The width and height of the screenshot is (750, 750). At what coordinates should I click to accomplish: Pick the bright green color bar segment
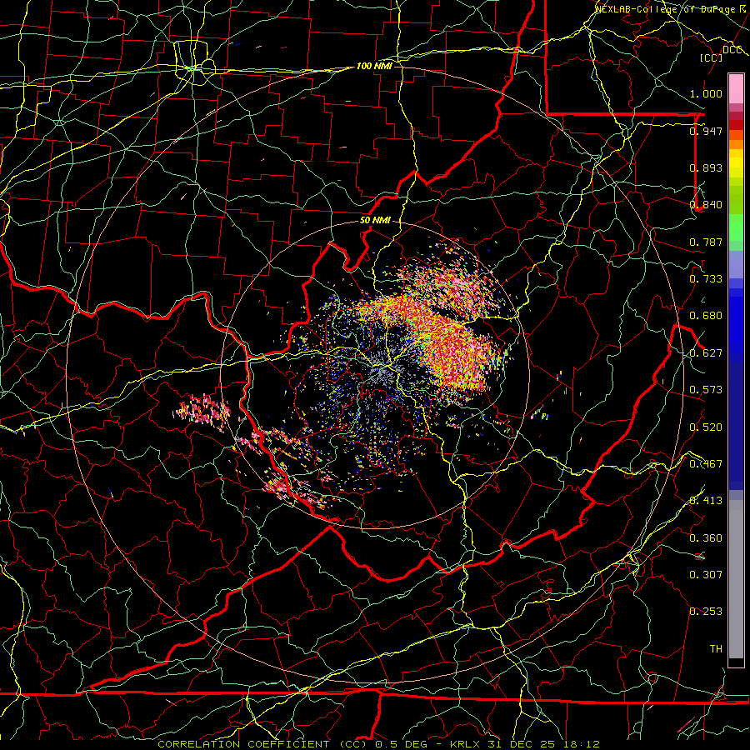(736, 227)
